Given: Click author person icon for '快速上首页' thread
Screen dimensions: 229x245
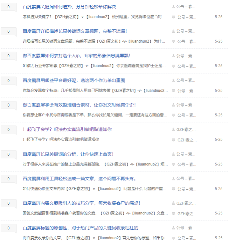Looking at the screenshot, I should 173,154.
